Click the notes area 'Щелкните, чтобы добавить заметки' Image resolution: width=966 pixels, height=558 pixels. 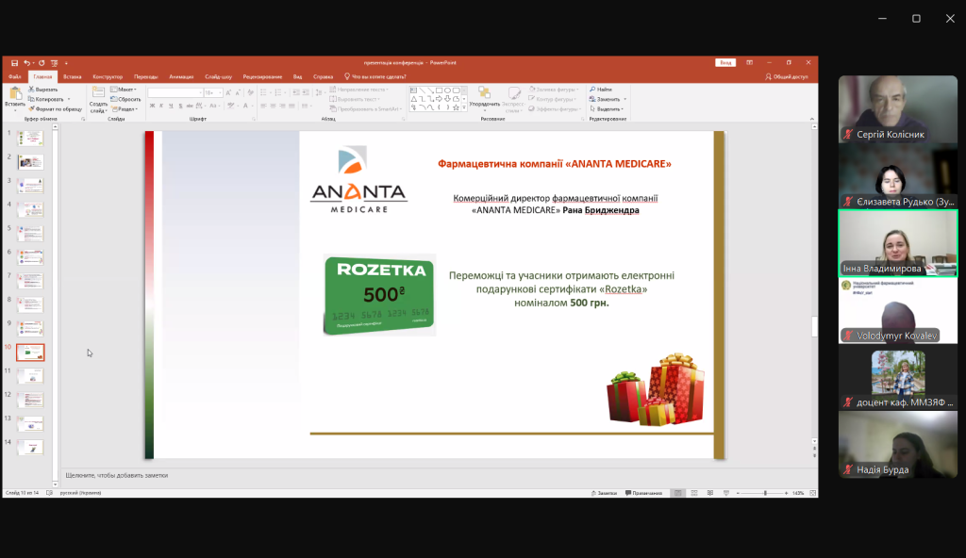(117, 475)
